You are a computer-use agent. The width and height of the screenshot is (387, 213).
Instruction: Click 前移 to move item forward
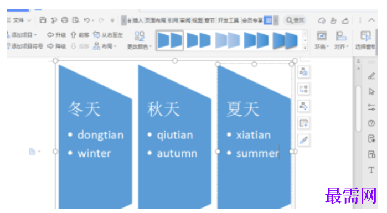pyautogui.click(x=80, y=35)
